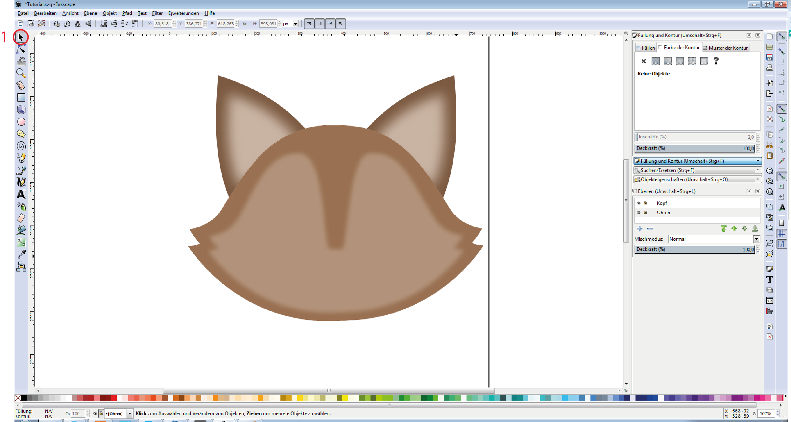The width and height of the screenshot is (791, 422).
Task: Toggle visibility eye of Ohren layer
Action: tap(639, 212)
